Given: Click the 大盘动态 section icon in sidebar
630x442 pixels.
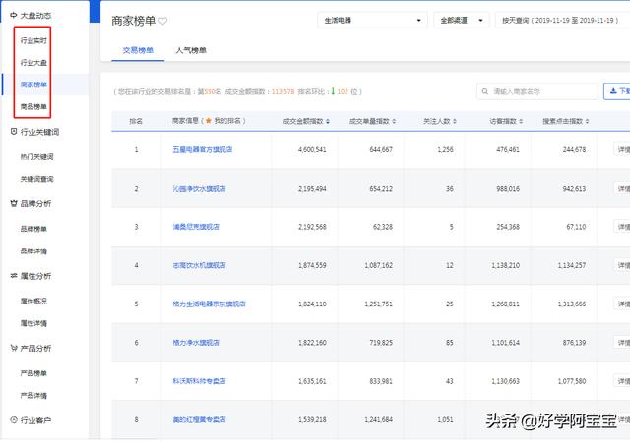Looking at the screenshot, I should 14,16.
